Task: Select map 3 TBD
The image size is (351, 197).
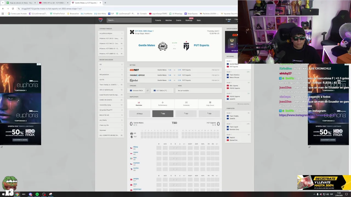Action: click(209, 114)
